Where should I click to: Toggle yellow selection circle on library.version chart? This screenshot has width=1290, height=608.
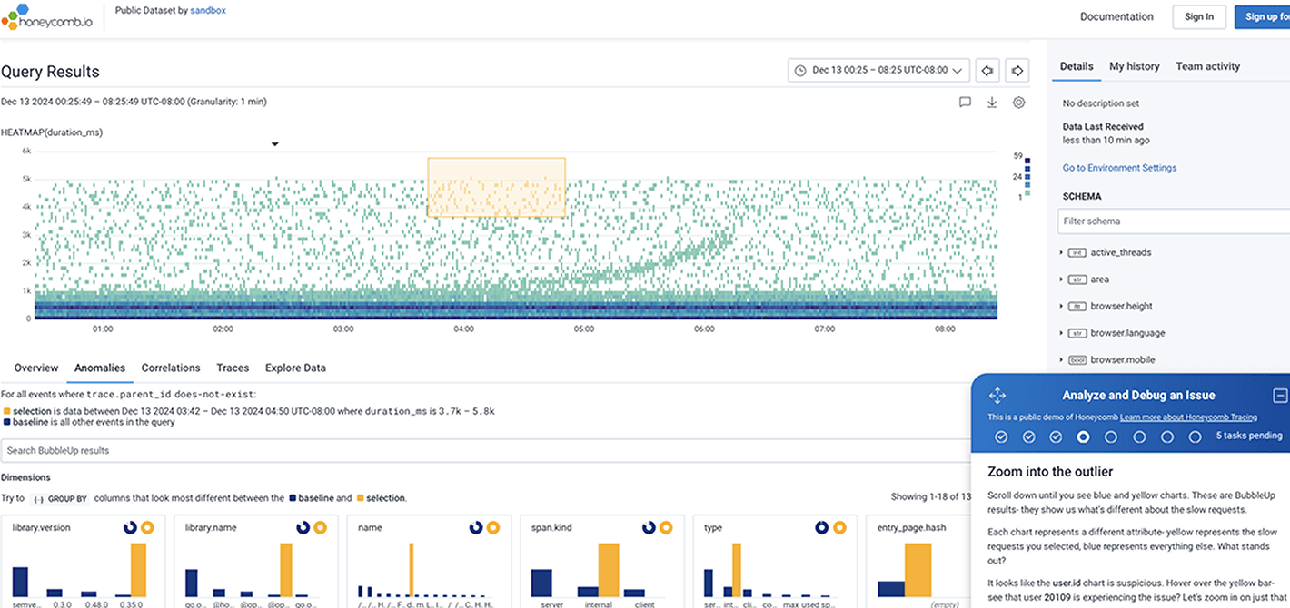[x=147, y=527]
